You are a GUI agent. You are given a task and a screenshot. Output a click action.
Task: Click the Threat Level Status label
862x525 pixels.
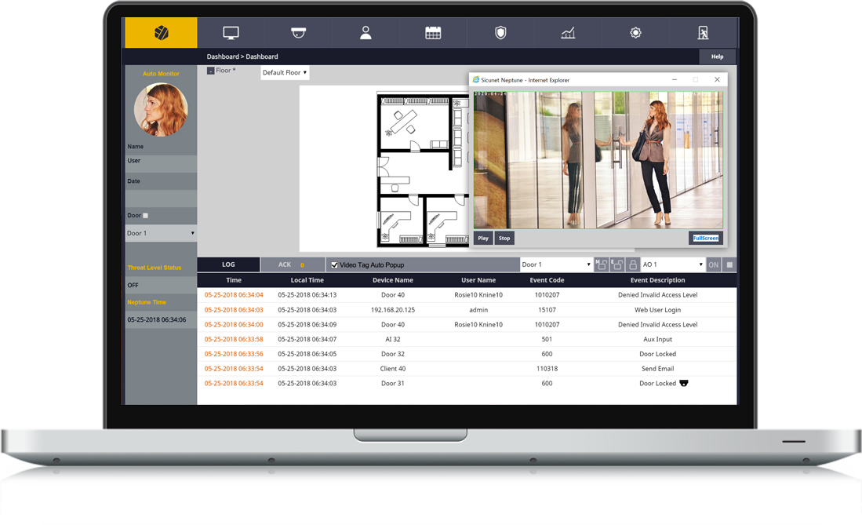[154, 268]
